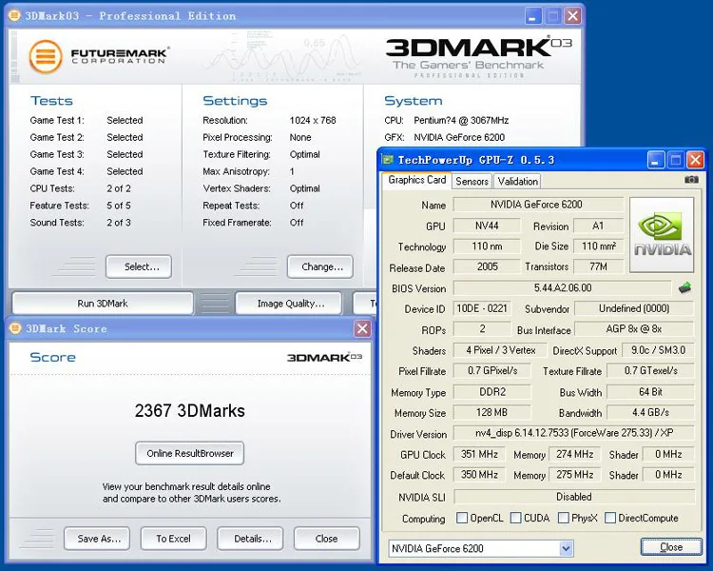Tick the DirectCompute checkbox
This screenshot has height=571, width=713.
pyautogui.click(x=610, y=518)
